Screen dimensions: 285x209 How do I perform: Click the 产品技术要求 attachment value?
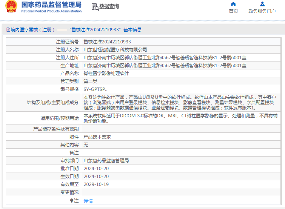[x=97, y=137]
